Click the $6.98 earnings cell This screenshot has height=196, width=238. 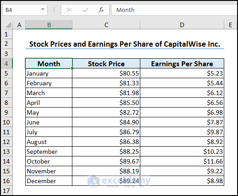tap(182, 112)
